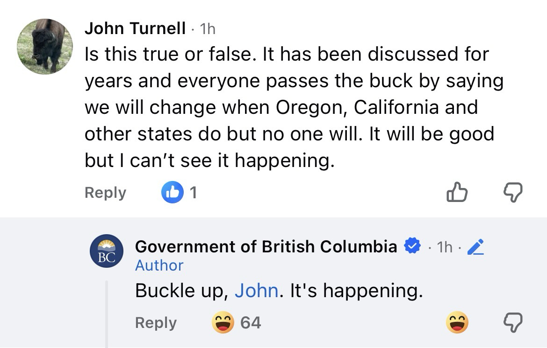Click the blue verified badge
The image size is (547, 348).
coord(412,246)
